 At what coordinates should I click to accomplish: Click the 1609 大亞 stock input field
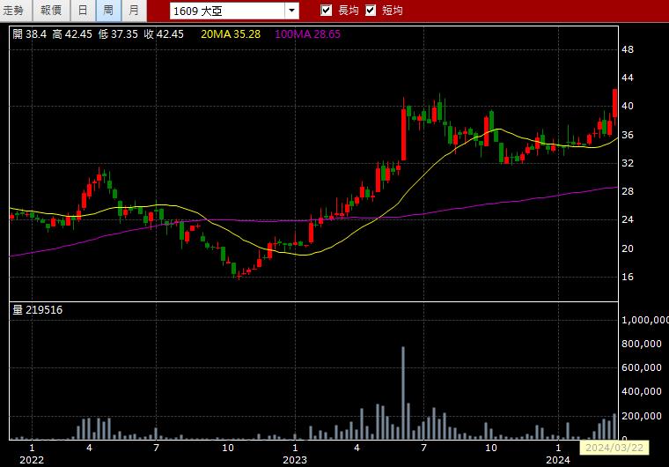pos(227,11)
